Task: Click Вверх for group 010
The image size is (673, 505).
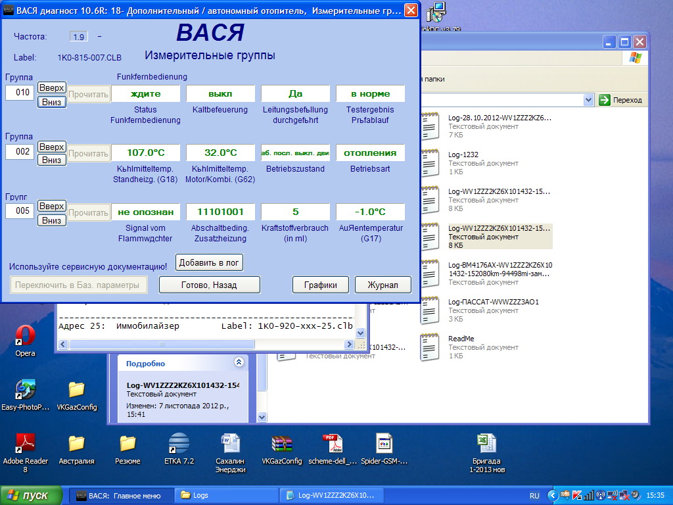Action: 51,87
